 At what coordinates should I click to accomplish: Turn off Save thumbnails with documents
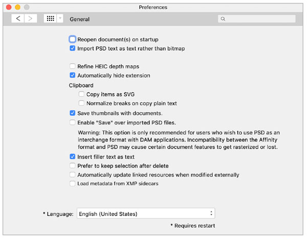pyautogui.click(x=73, y=113)
